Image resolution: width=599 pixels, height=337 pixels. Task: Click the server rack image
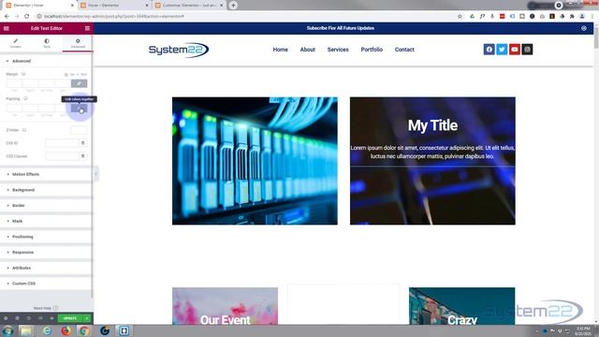255,161
